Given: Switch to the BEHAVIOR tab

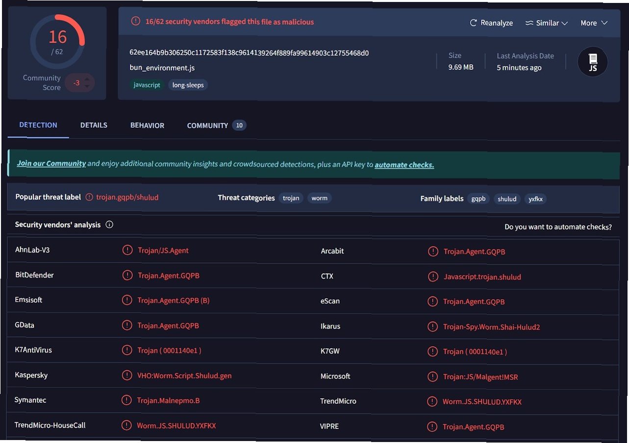Looking at the screenshot, I should (x=147, y=126).
